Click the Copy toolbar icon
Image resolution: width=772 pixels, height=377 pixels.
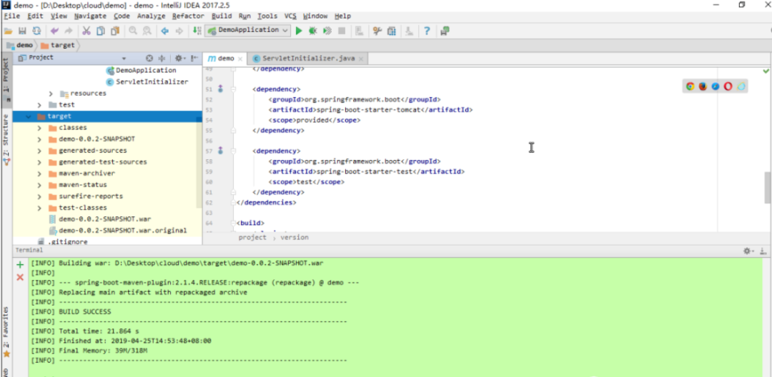(101, 31)
